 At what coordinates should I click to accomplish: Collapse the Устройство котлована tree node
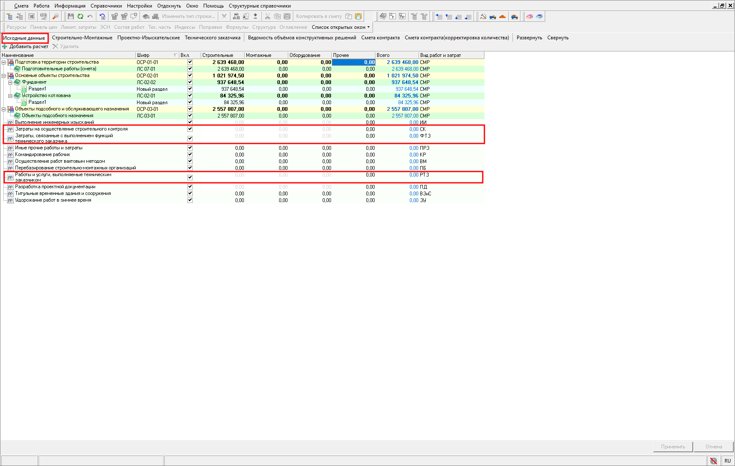pos(10,96)
